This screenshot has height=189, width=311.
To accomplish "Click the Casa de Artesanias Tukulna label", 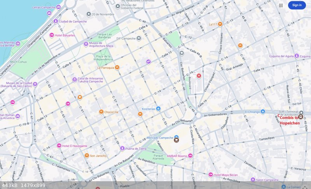I will tap(89, 80).
